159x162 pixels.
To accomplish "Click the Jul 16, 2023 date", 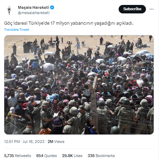I will 34,142.
